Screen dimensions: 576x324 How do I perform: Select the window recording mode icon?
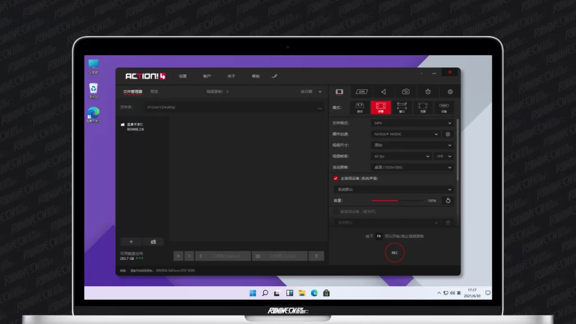[x=402, y=107]
